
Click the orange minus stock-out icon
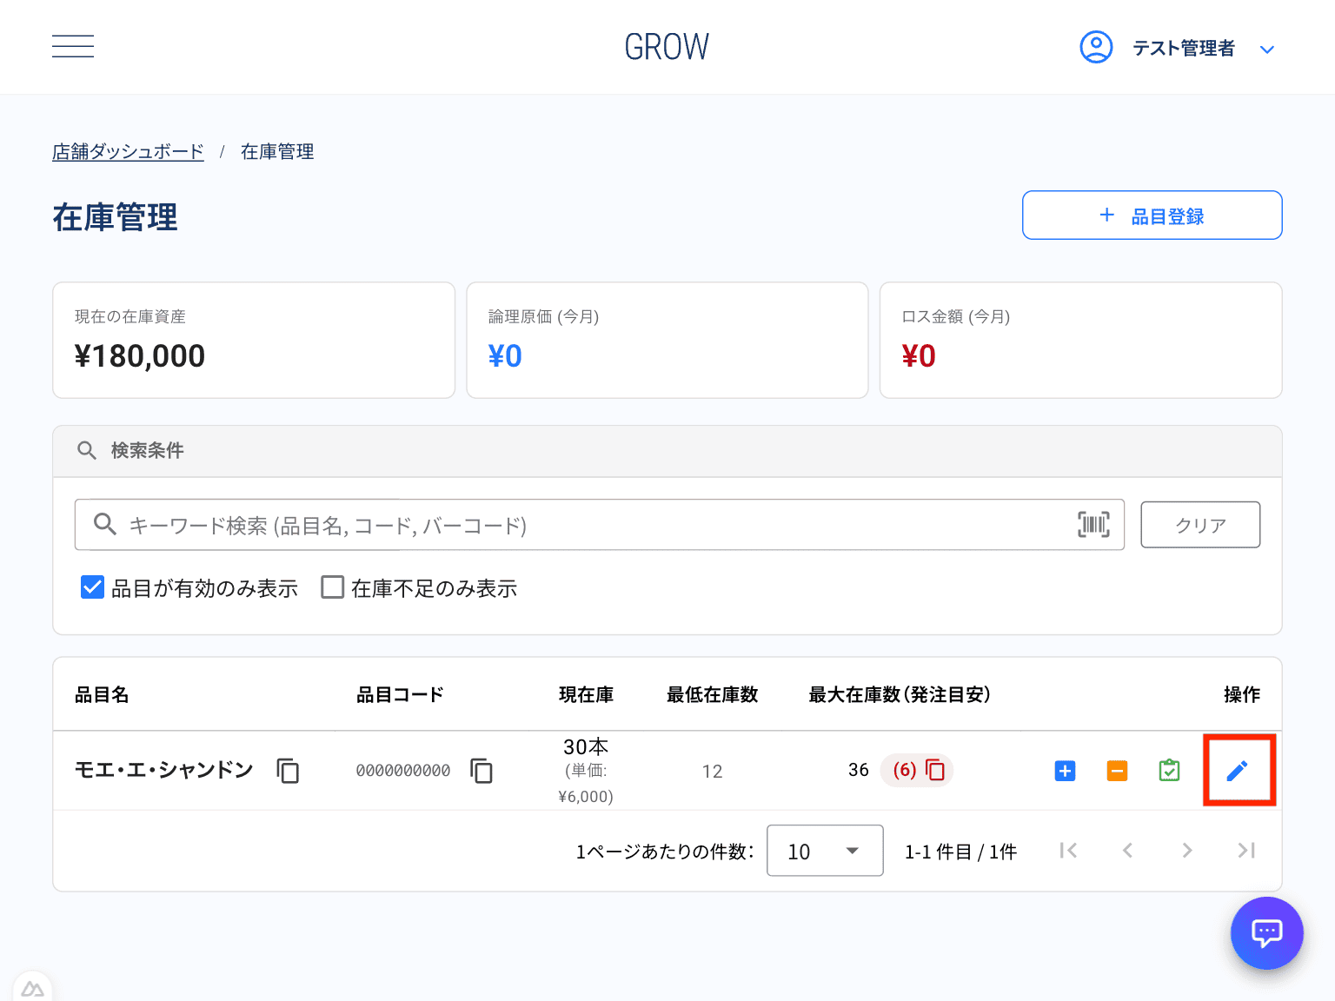click(x=1117, y=771)
